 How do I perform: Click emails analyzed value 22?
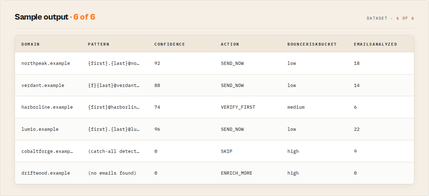click(357, 129)
